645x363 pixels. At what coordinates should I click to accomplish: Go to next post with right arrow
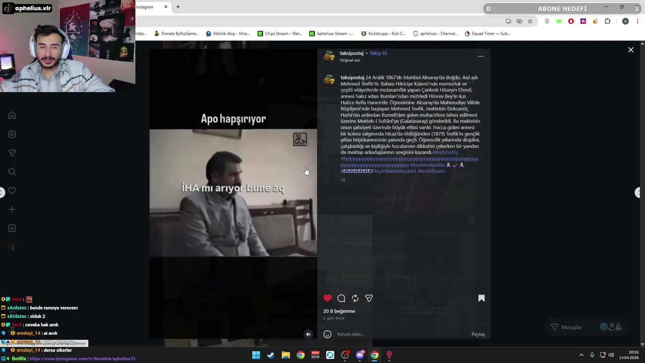[638, 193]
